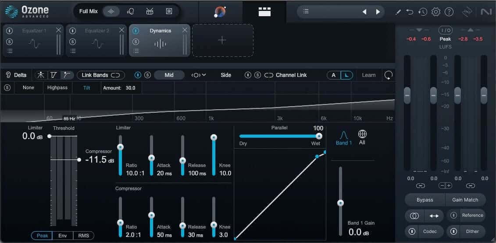Toggle the Mid channel power button
Image resolution: width=496 pixels, height=243 pixels.
138,75
